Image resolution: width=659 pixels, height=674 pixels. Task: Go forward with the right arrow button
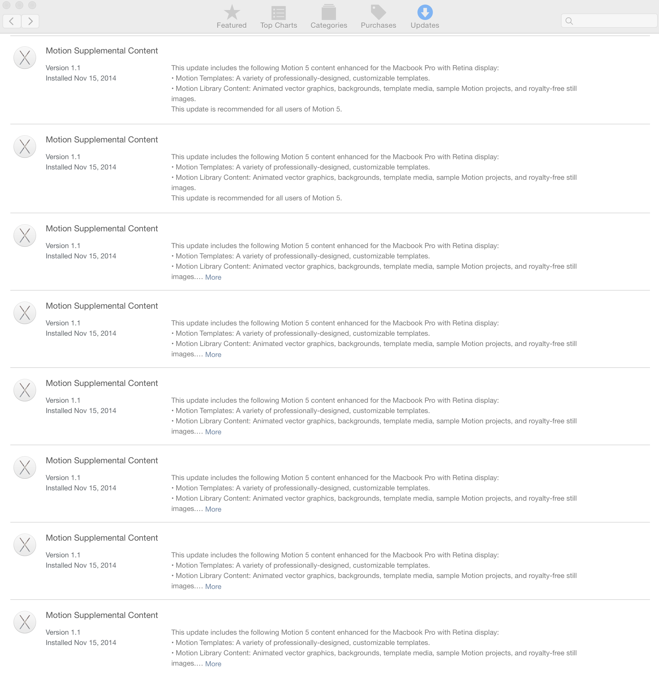(x=30, y=21)
